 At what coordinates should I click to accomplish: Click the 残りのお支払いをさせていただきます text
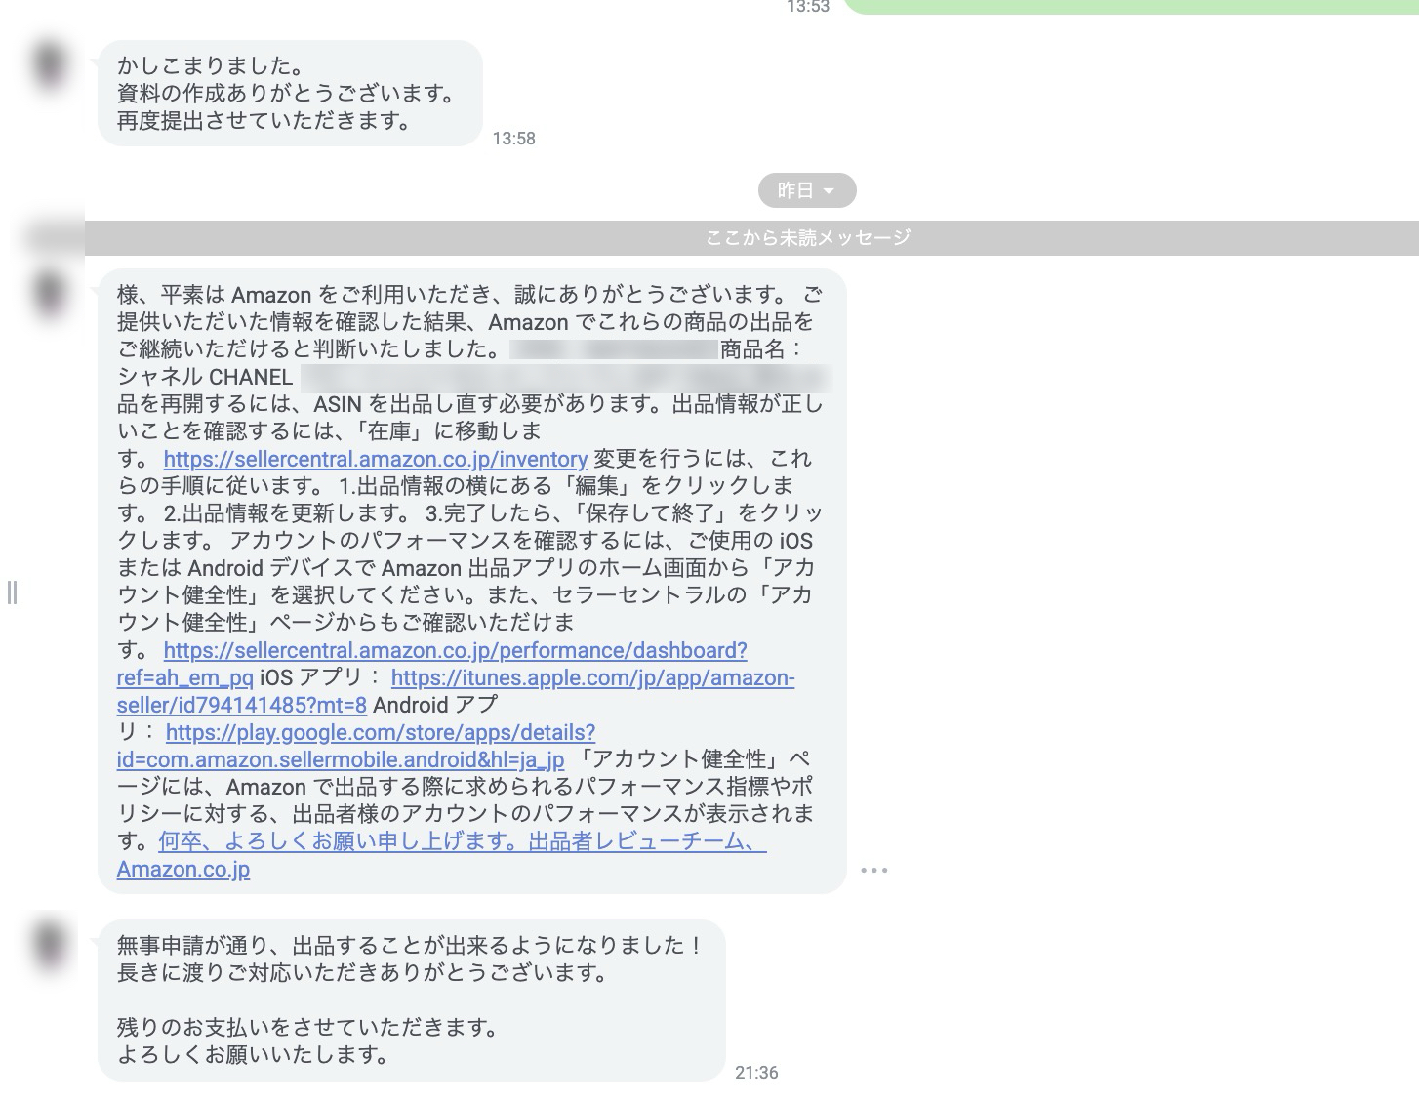click(x=308, y=1027)
